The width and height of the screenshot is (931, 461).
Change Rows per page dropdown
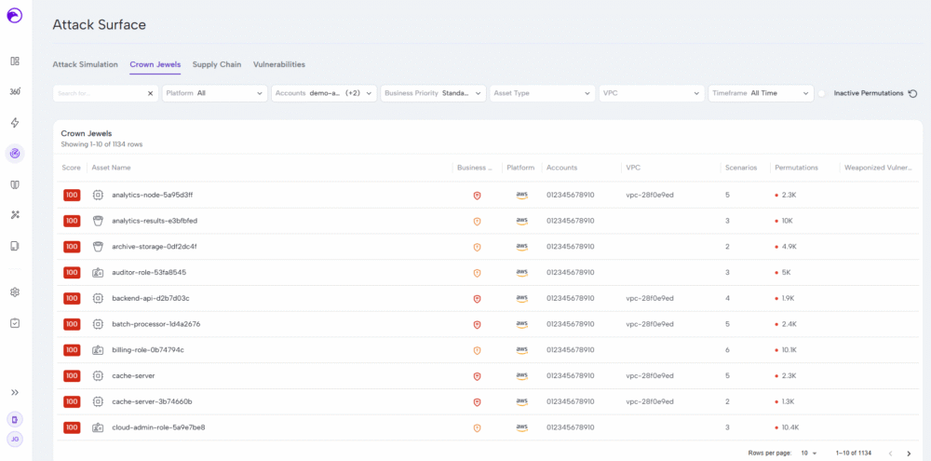click(807, 453)
